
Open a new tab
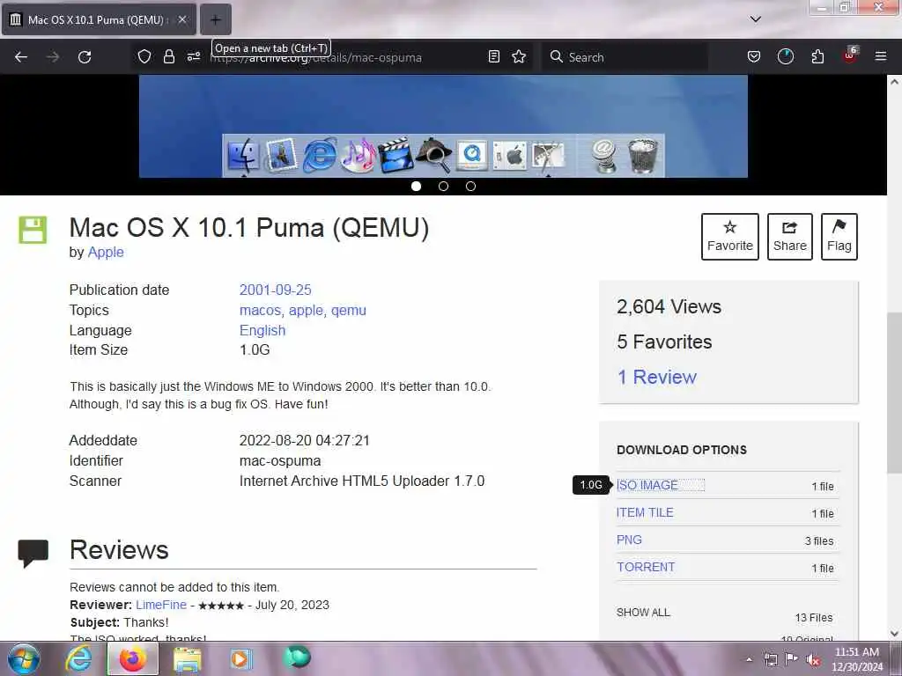pyautogui.click(x=215, y=19)
